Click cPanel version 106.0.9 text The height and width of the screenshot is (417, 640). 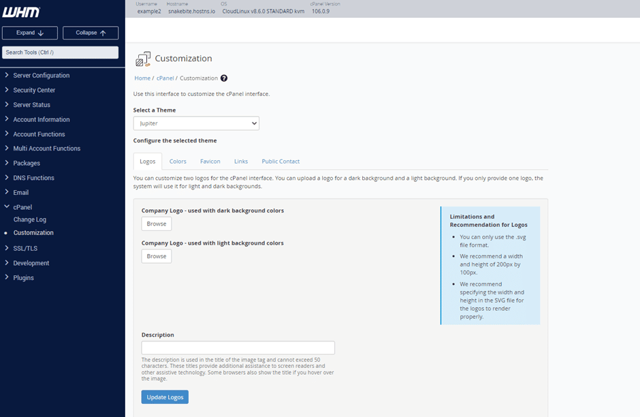(321, 12)
